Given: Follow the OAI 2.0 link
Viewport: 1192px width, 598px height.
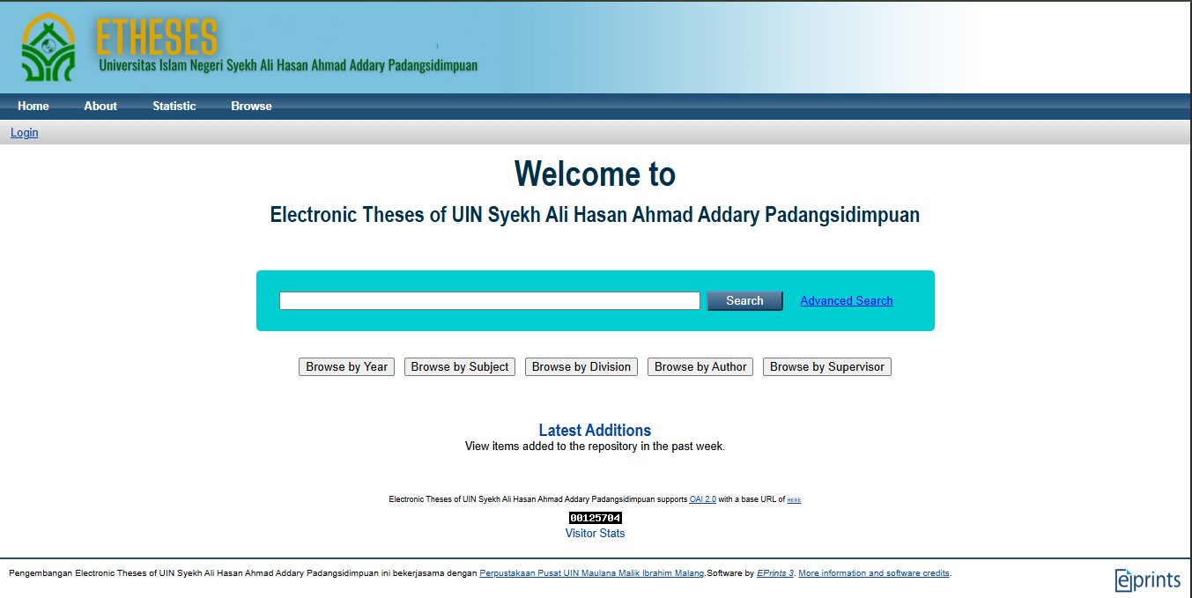Looking at the screenshot, I should point(703,499).
